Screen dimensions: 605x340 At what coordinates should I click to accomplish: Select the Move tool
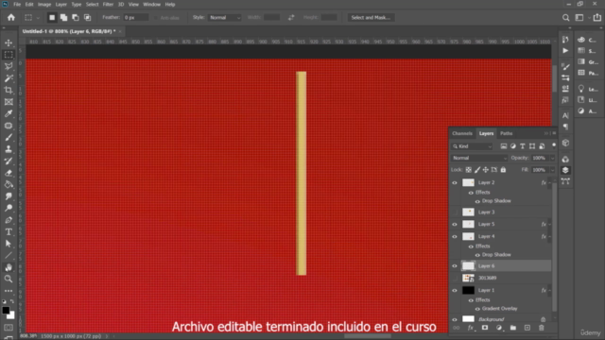pos(9,42)
